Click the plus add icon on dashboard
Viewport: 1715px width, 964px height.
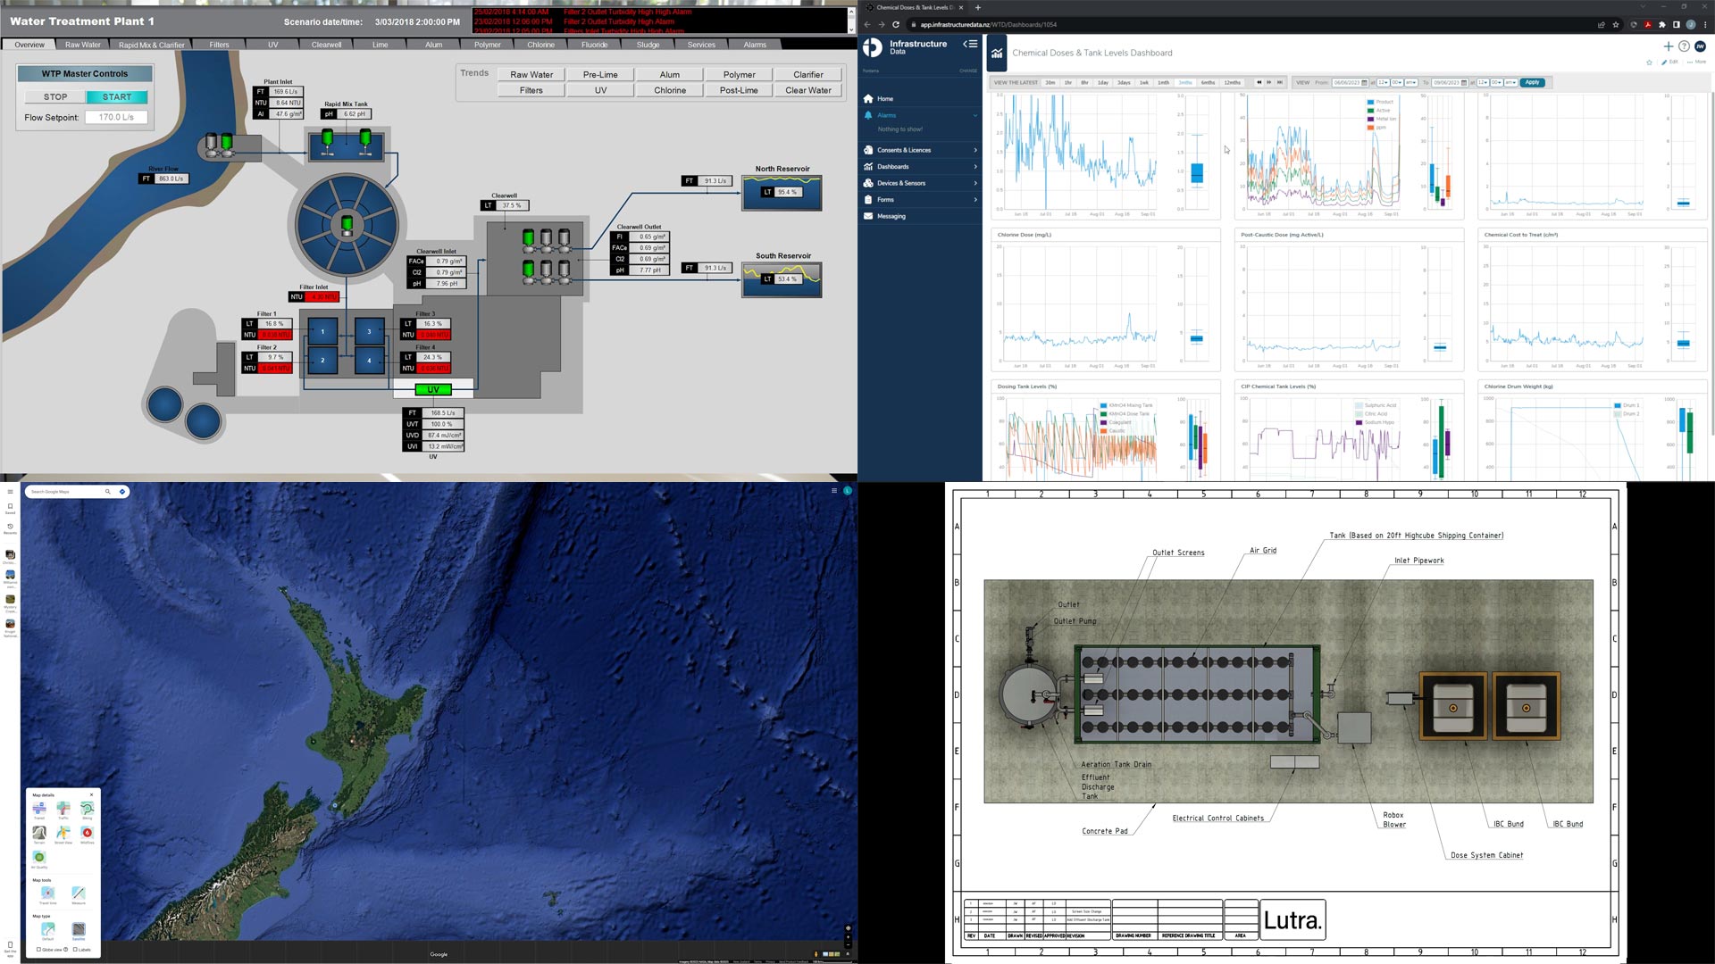click(x=1668, y=46)
